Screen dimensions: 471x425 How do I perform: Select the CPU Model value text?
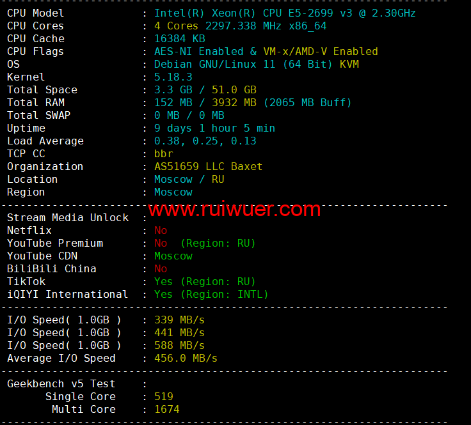(285, 13)
